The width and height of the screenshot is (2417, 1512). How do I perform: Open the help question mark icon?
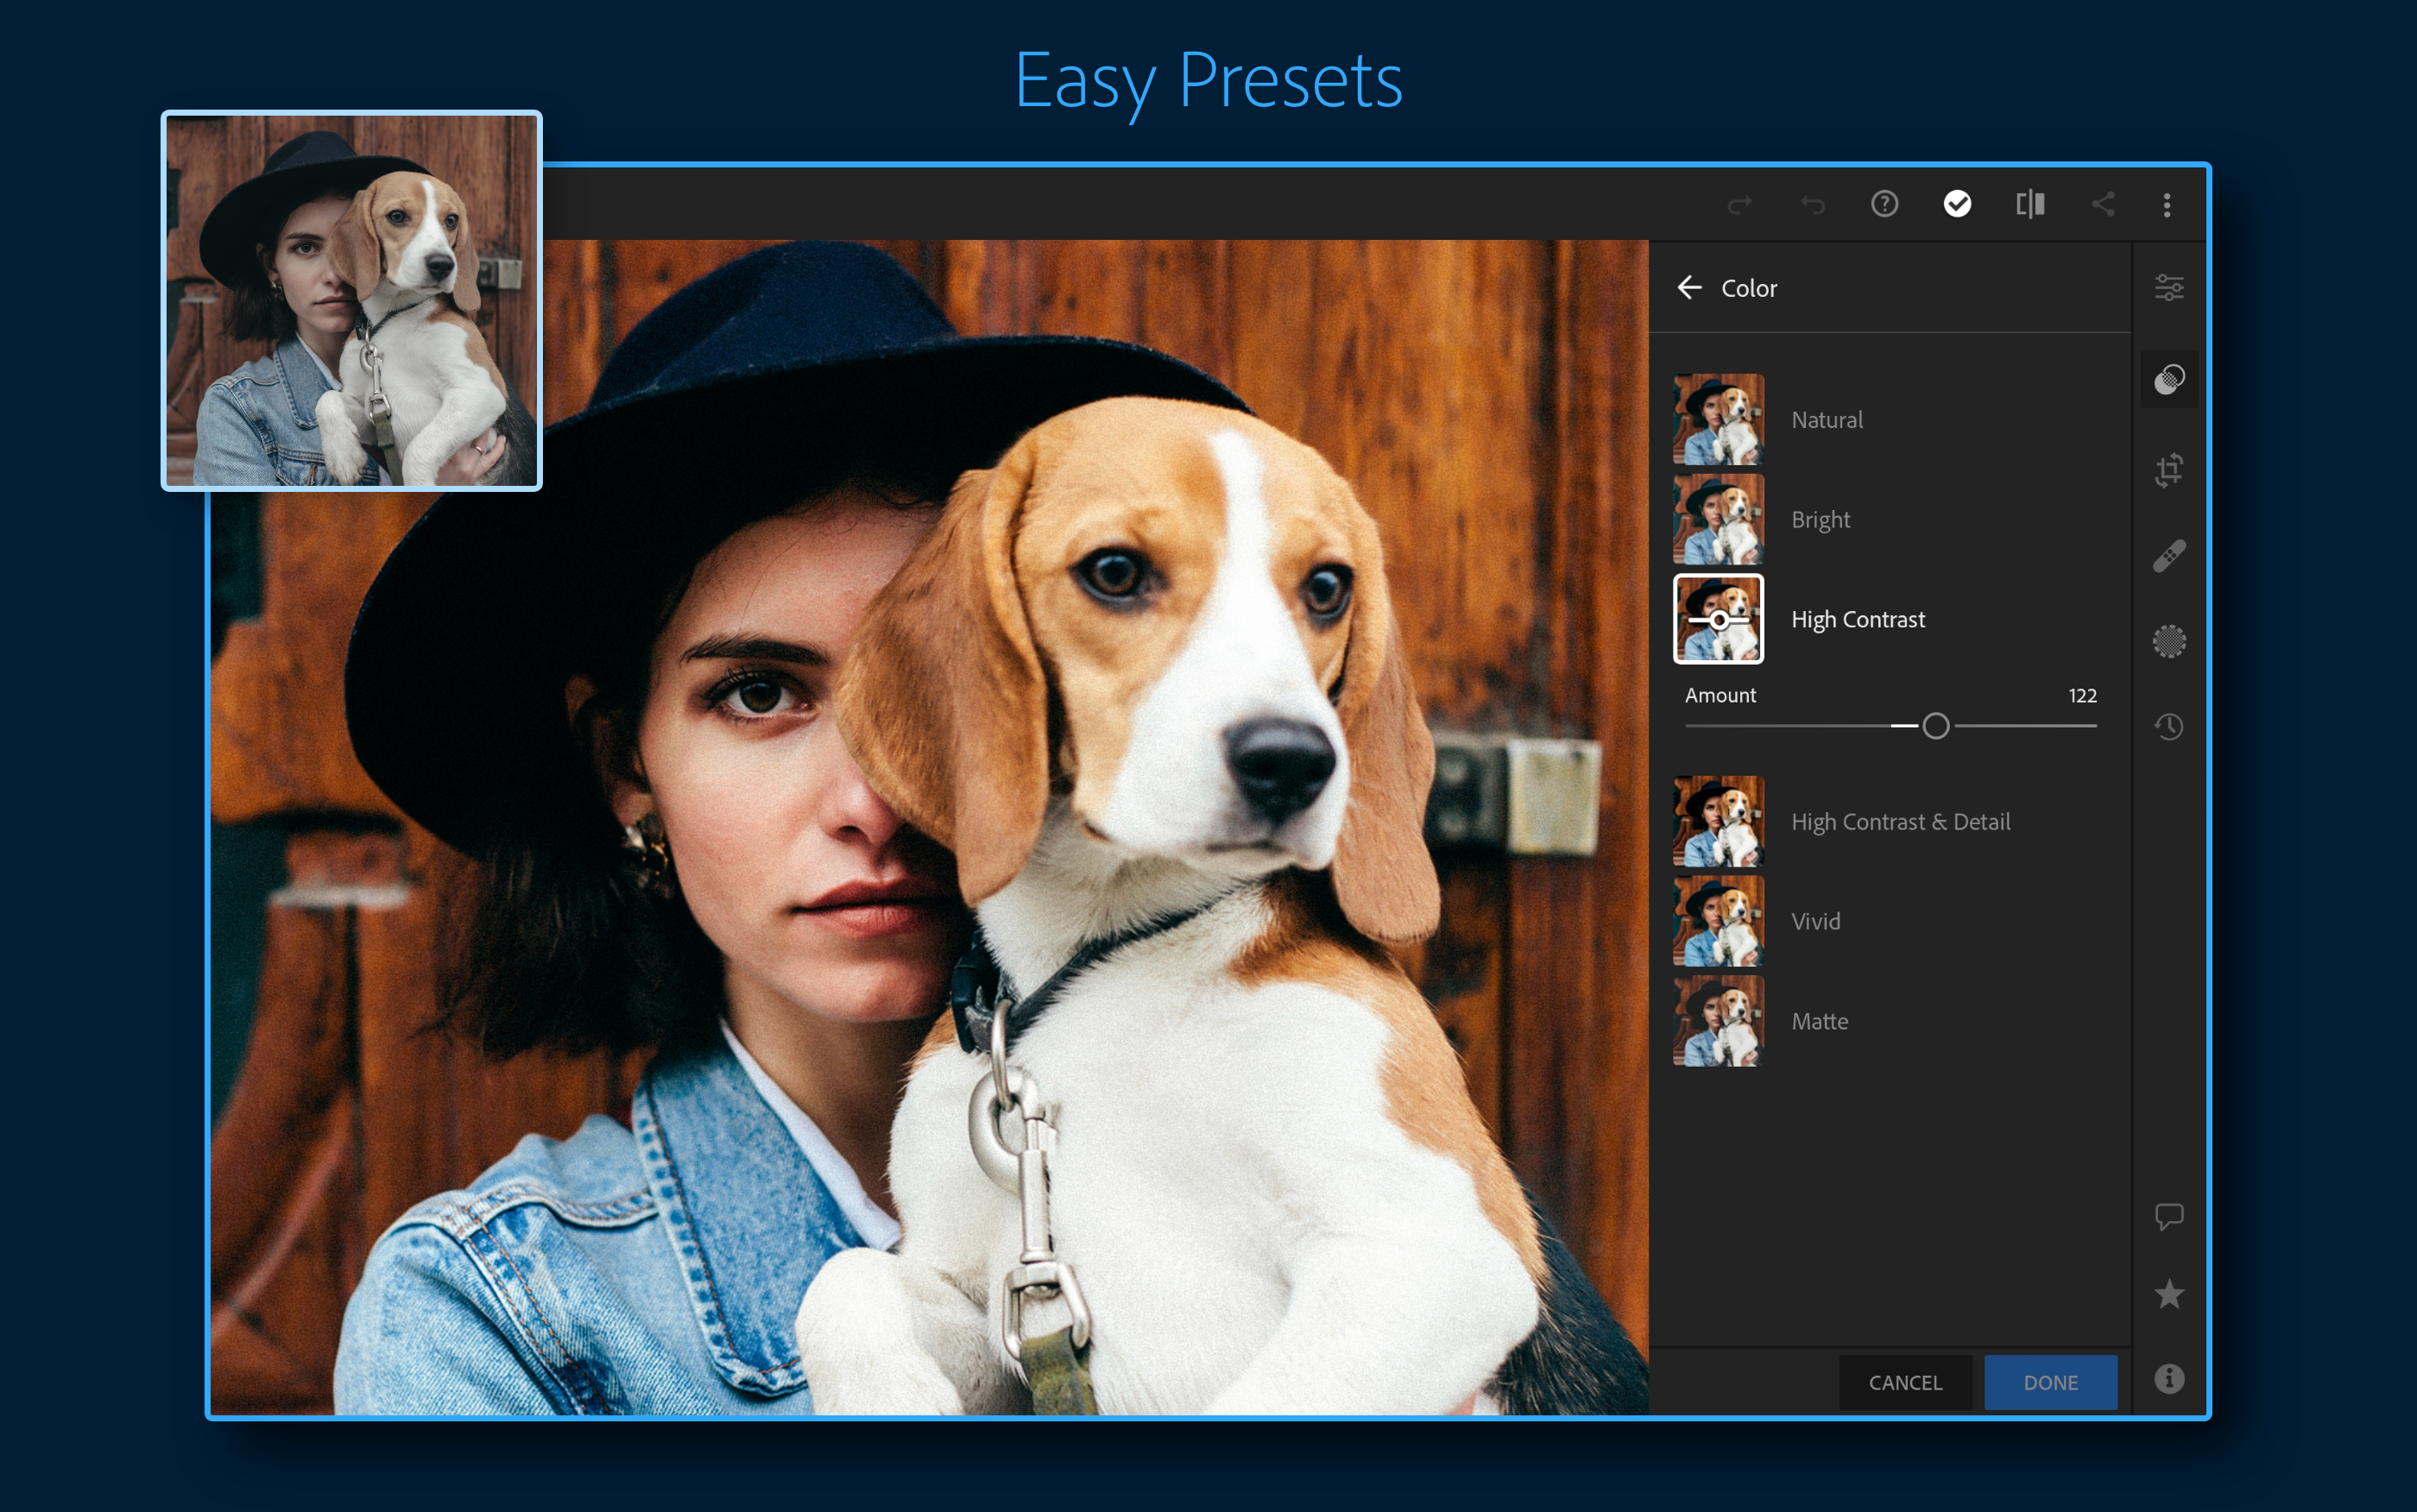point(1885,204)
